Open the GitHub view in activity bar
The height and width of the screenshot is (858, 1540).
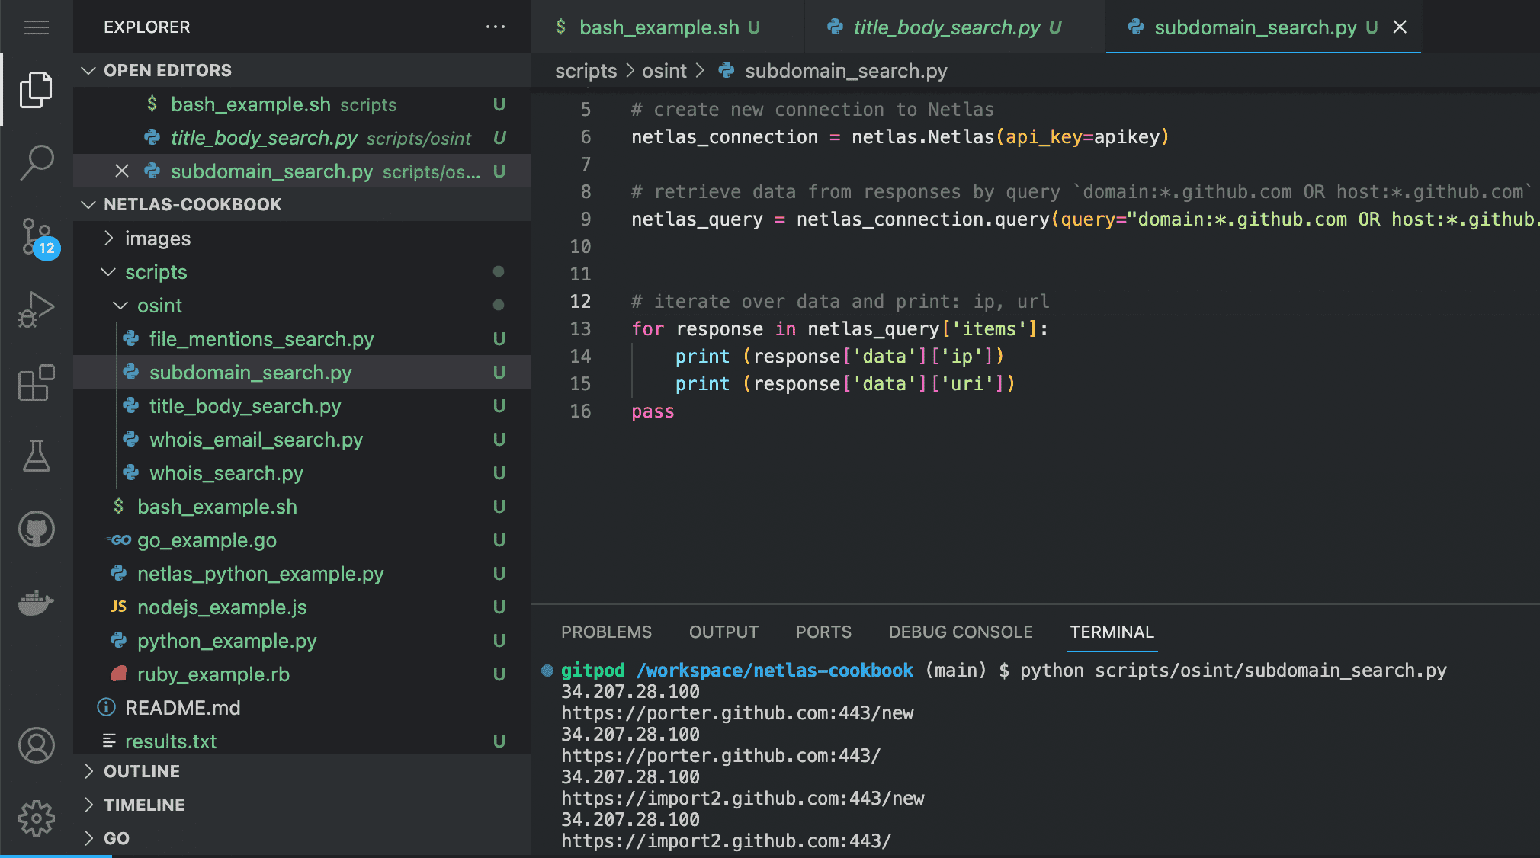pyautogui.click(x=36, y=529)
